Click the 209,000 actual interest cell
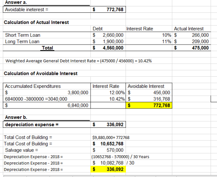The width and height of the screenshot is (217, 177). pos(191,41)
